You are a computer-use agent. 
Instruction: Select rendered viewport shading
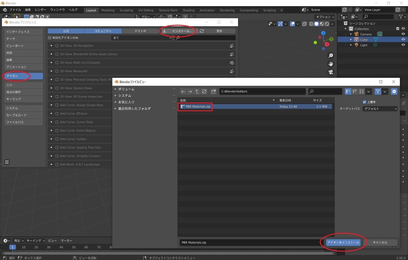[x=327, y=24]
